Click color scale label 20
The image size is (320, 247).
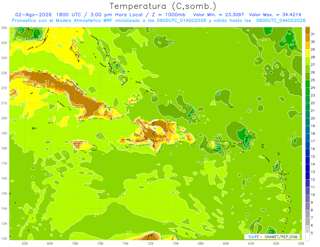tap(313, 118)
